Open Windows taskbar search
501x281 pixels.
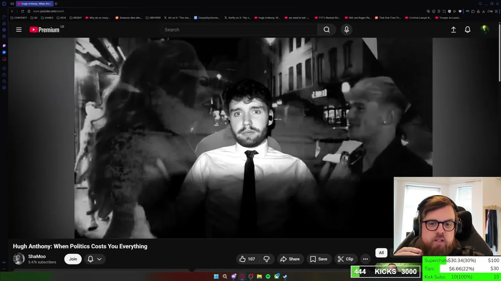[225, 276]
